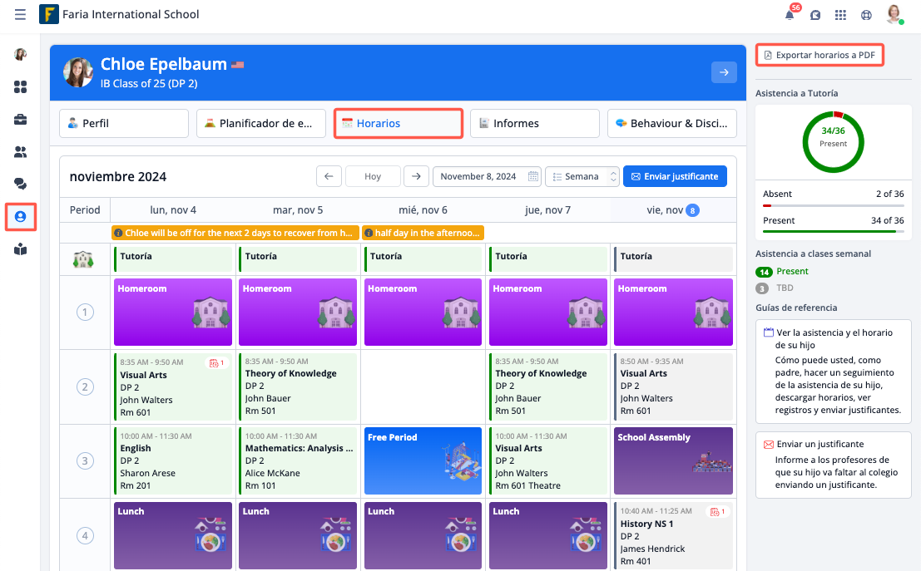The image size is (921, 571).
Task: Click the attendance note badge on Visual Arts Monday
Action: tap(216, 363)
